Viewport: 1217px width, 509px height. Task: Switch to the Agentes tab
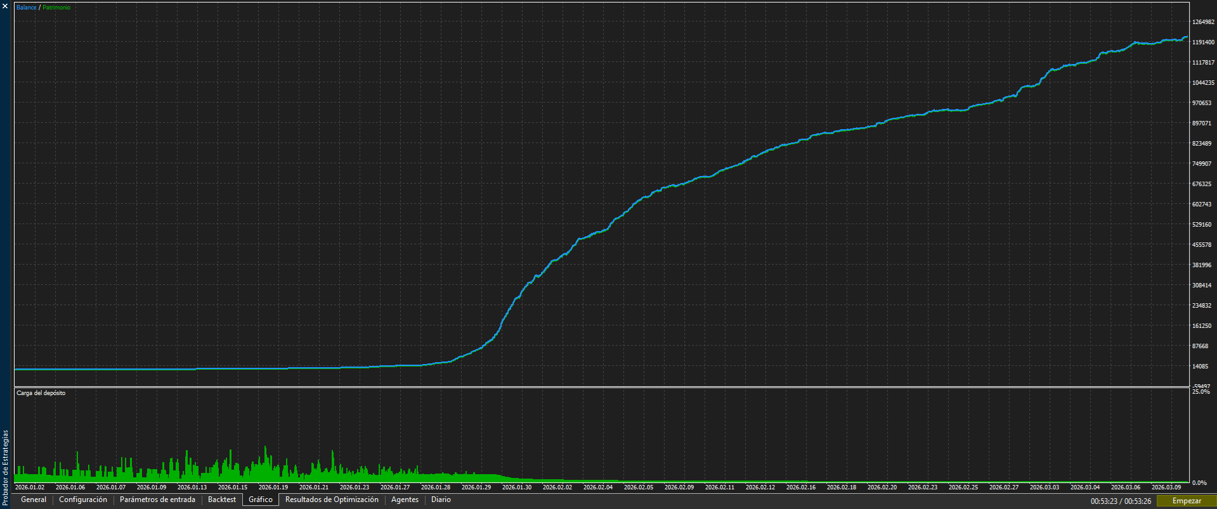coord(405,500)
